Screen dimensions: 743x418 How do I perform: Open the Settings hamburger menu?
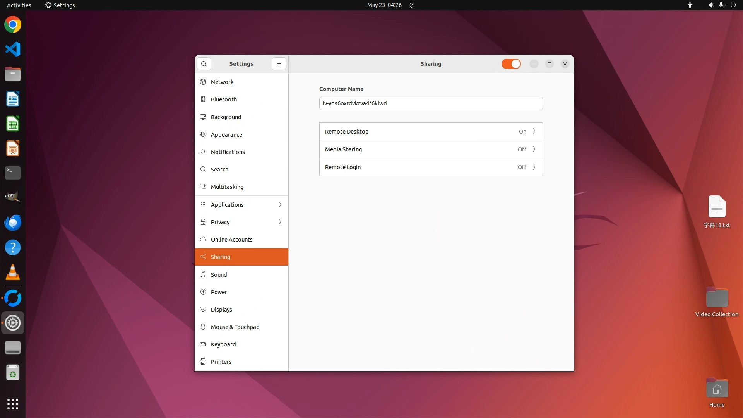[x=279, y=64]
